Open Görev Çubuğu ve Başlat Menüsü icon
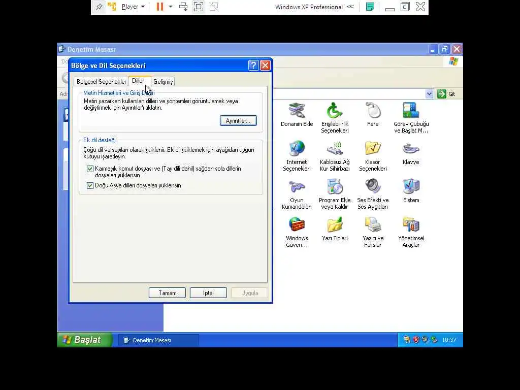520x390 pixels. (x=411, y=118)
